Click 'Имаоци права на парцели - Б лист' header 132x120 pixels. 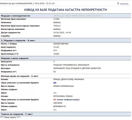[66, 76]
